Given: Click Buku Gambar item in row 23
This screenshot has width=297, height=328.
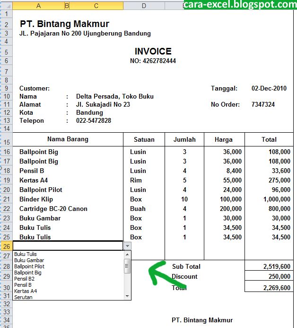Looking at the screenshot, I should pyautogui.click(x=40, y=218).
